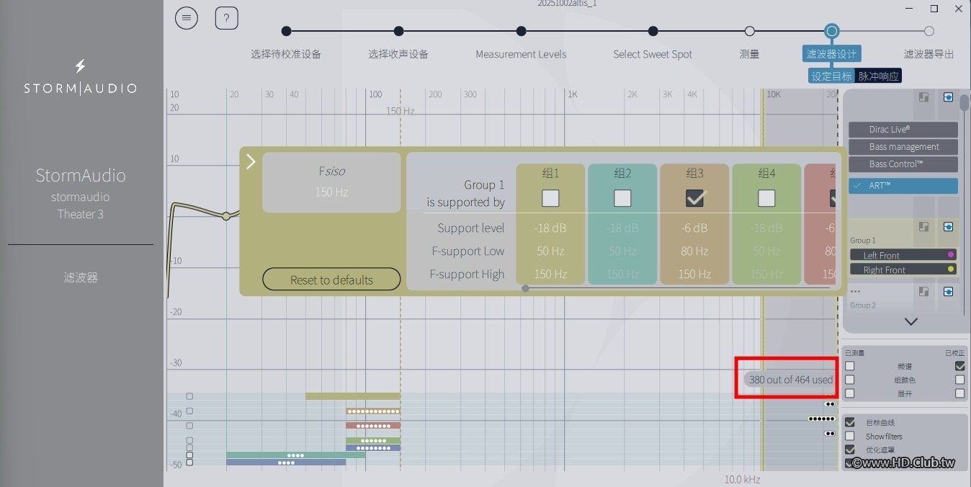This screenshot has width=971, height=487.
Task: Expand group list with the down chevron
Action: click(911, 322)
